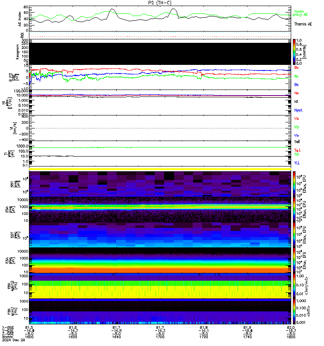Screen dimensions: 324x346
Task: Click the blue Npot legend label
Action: tap(298, 110)
